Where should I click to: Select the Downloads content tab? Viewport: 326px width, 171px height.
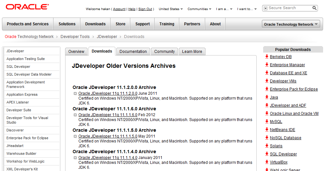[x=102, y=51]
